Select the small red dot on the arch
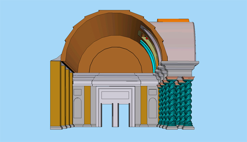 pyautogui.click(x=147, y=38)
